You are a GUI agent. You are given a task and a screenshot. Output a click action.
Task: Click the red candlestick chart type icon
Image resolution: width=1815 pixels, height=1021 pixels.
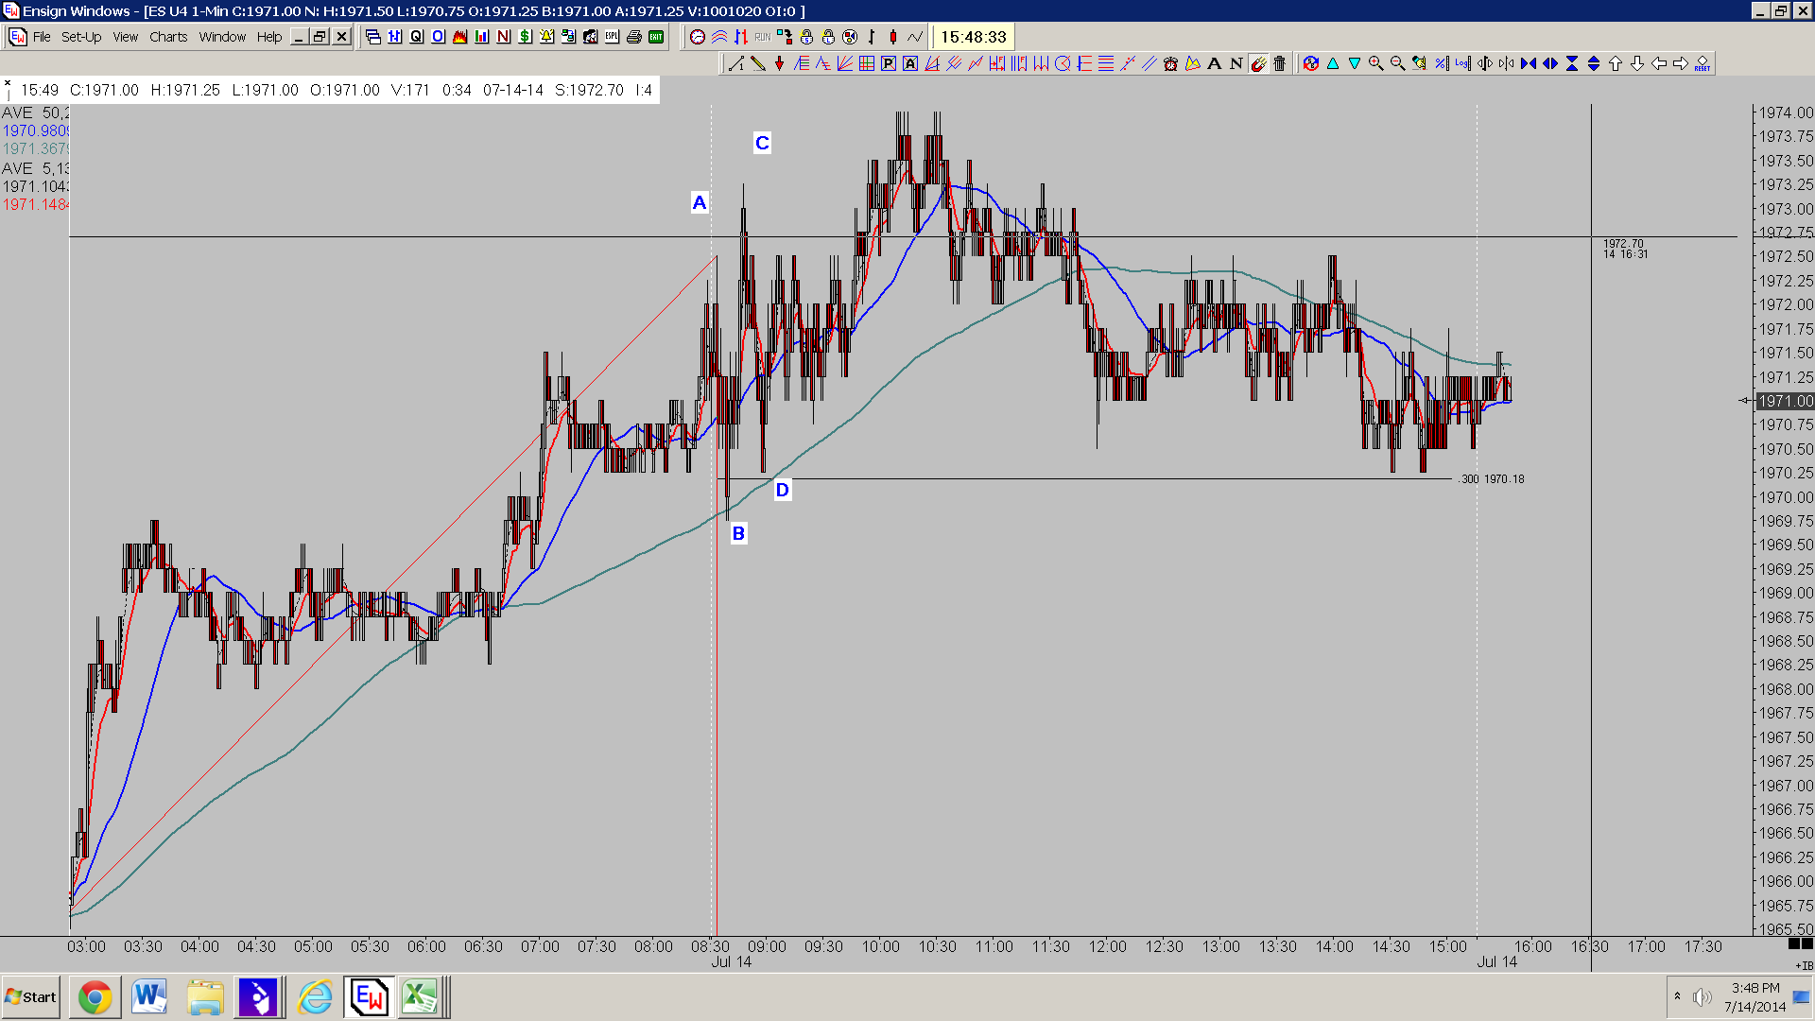click(893, 37)
